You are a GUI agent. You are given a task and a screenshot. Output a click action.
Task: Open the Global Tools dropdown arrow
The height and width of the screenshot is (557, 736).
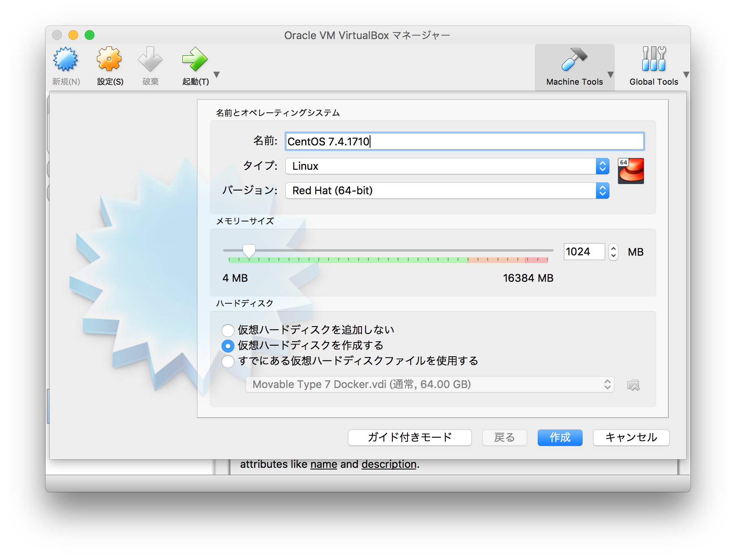(x=686, y=75)
